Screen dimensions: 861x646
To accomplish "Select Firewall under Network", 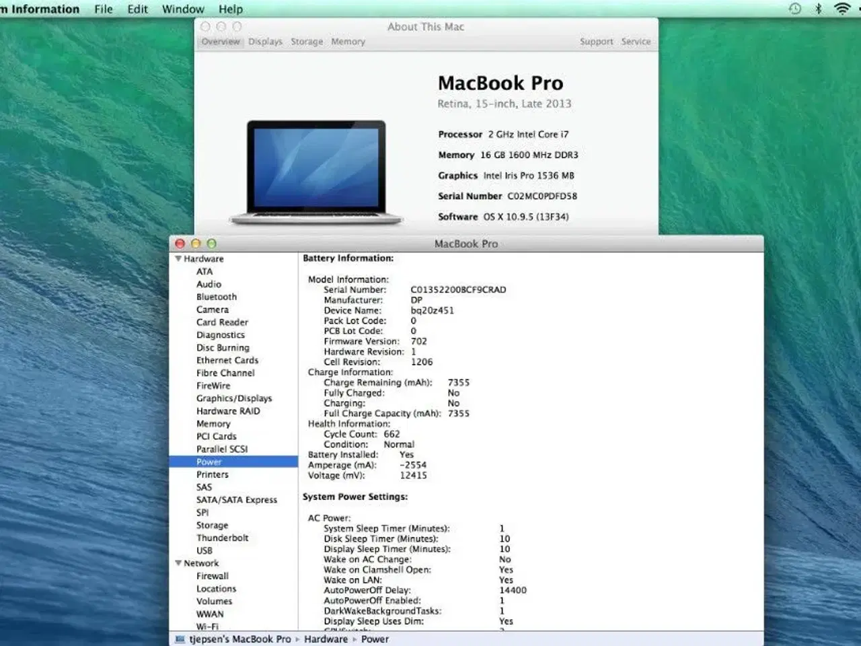I will click(x=213, y=576).
